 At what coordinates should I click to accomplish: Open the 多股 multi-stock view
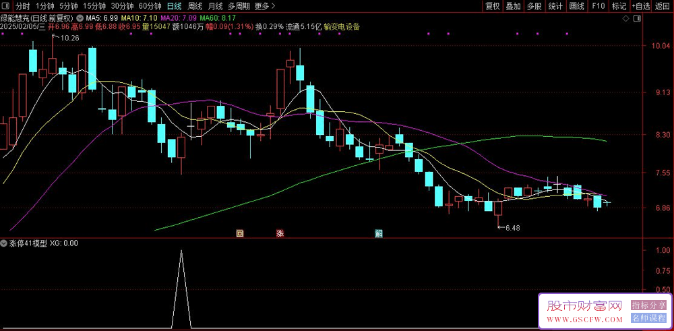(534, 6)
